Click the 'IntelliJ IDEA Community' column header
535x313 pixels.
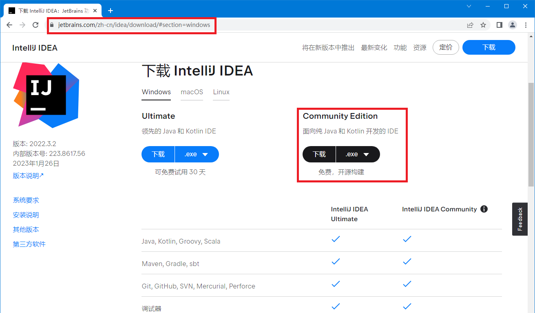(440, 209)
